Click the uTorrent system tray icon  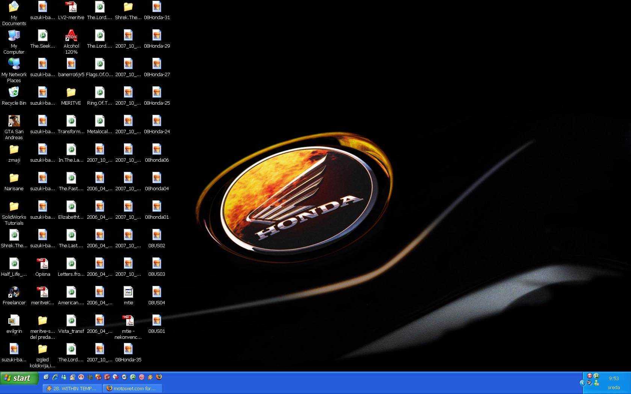point(596,376)
